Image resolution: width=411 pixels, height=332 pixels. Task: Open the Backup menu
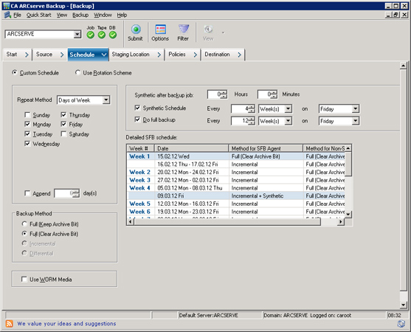tap(80, 15)
